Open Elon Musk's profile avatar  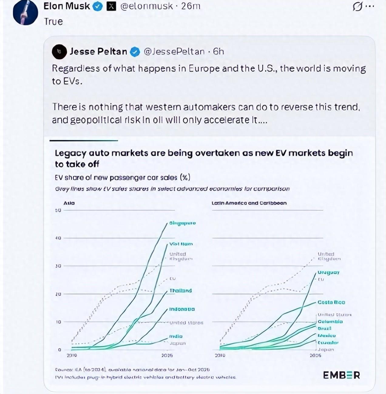tap(25, 13)
